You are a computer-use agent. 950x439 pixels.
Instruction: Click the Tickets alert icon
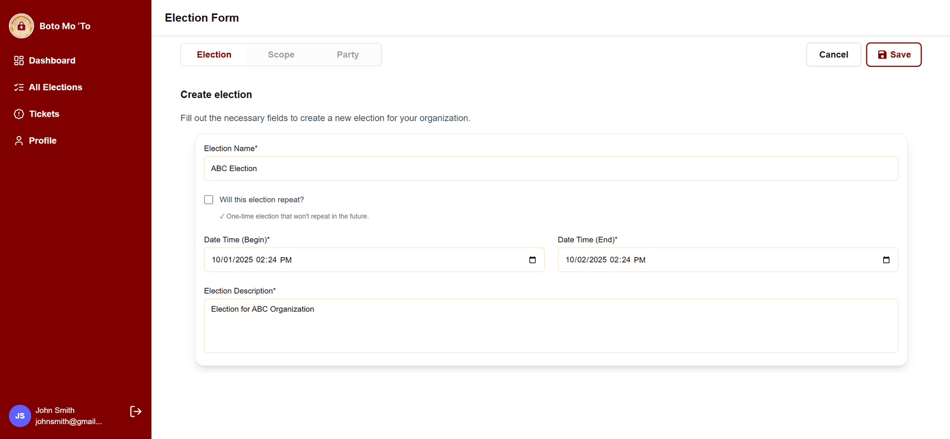click(19, 114)
